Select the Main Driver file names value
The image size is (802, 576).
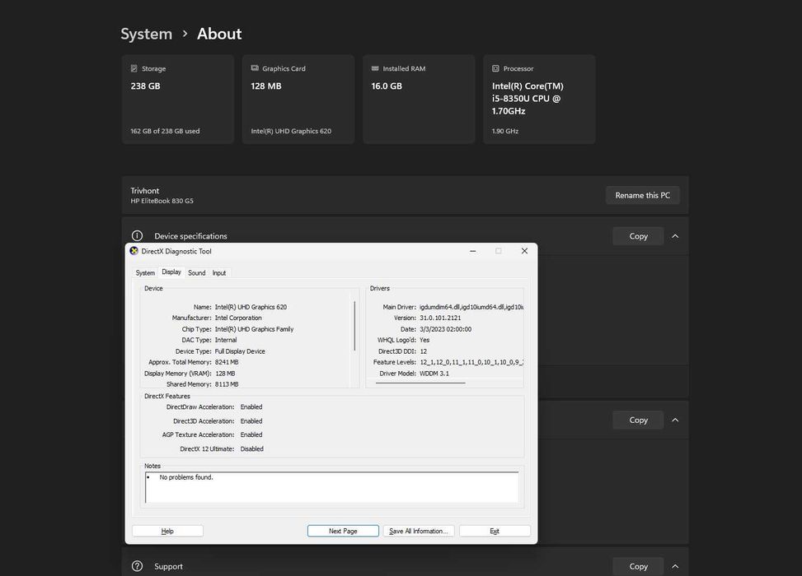pos(471,308)
